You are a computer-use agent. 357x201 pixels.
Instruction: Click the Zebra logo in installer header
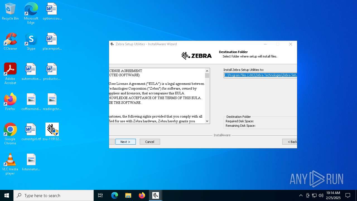click(x=197, y=56)
